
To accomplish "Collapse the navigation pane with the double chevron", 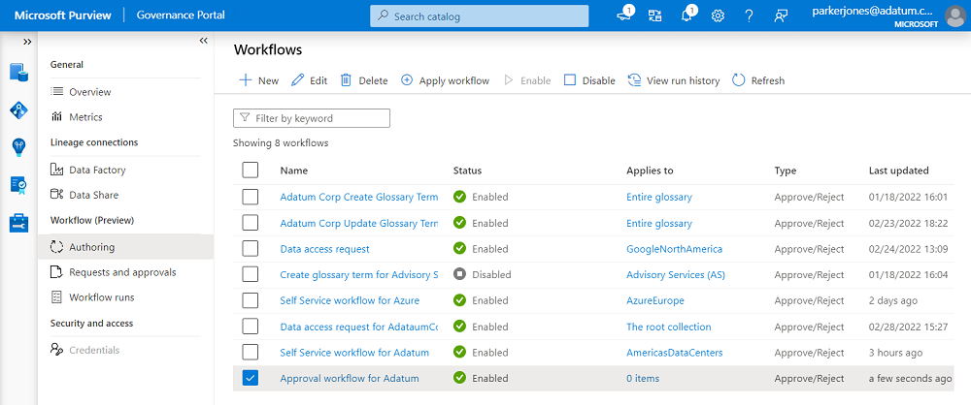I will click(203, 41).
